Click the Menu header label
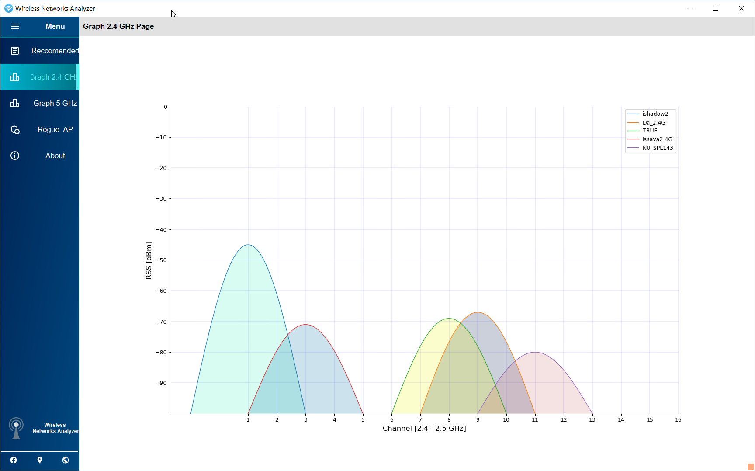 tap(55, 26)
